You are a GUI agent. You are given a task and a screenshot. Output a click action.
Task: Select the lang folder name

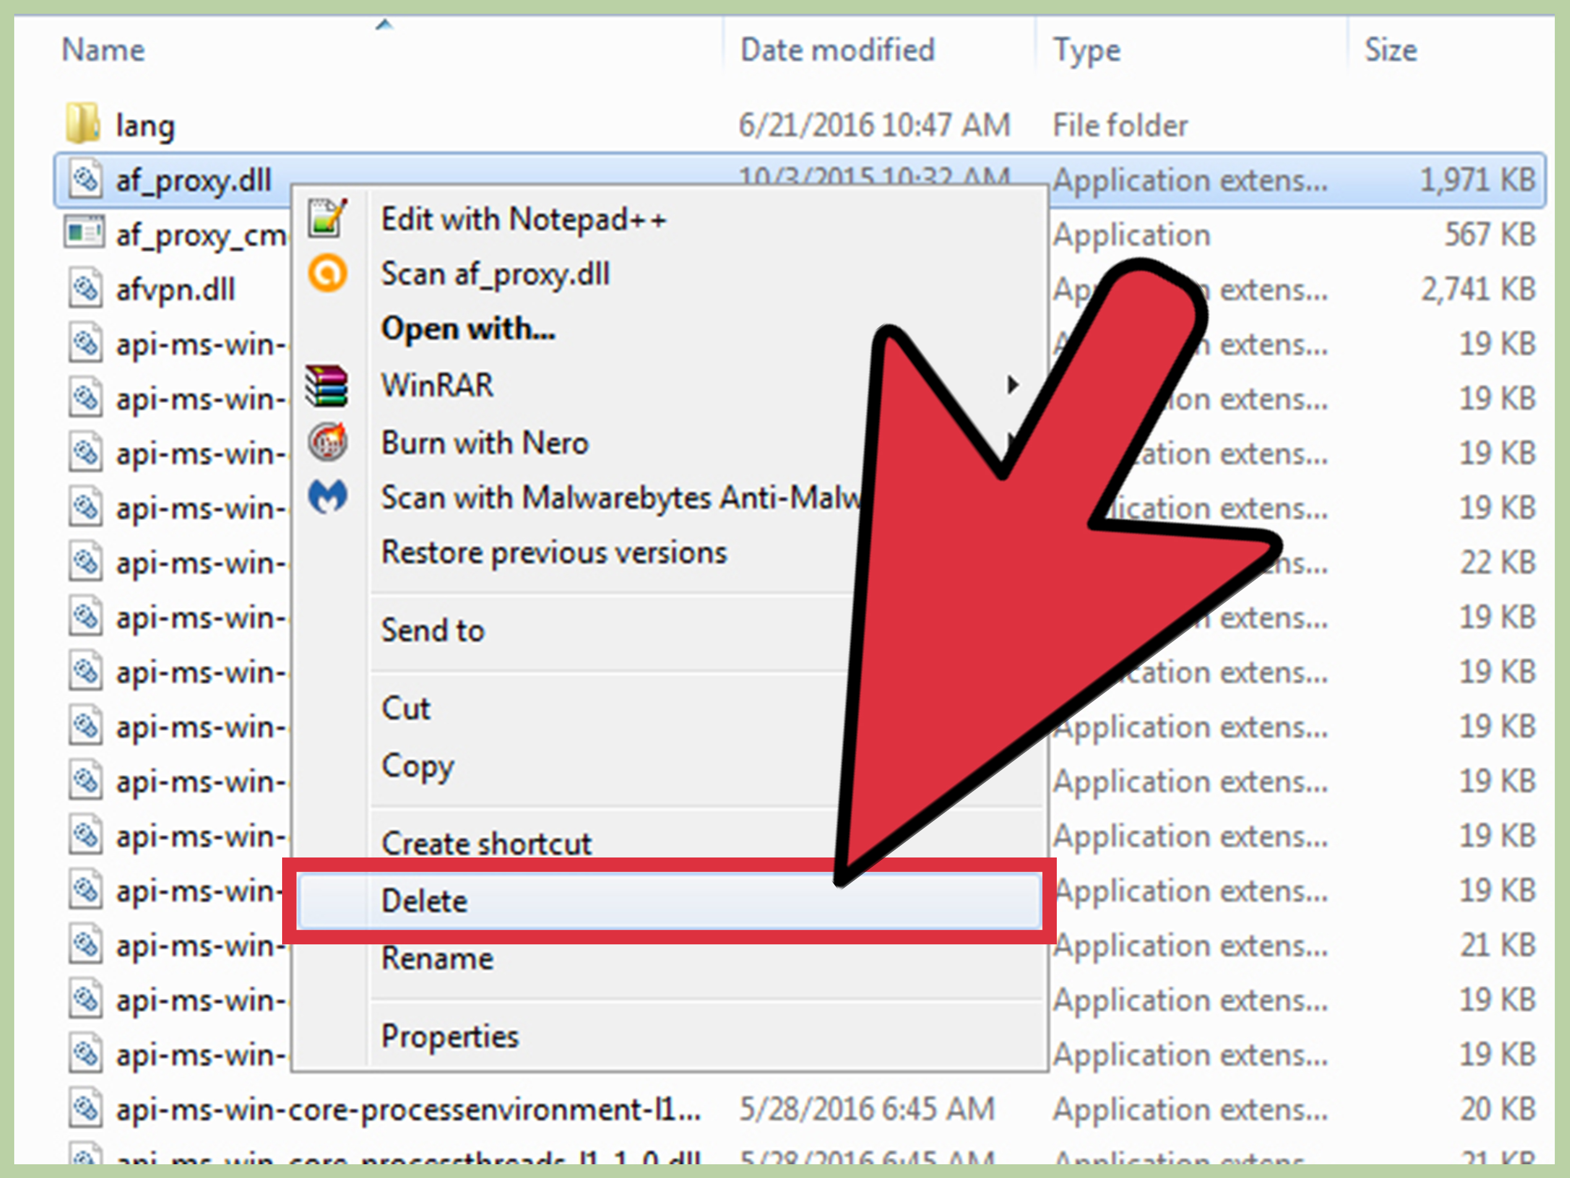click(x=145, y=126)
